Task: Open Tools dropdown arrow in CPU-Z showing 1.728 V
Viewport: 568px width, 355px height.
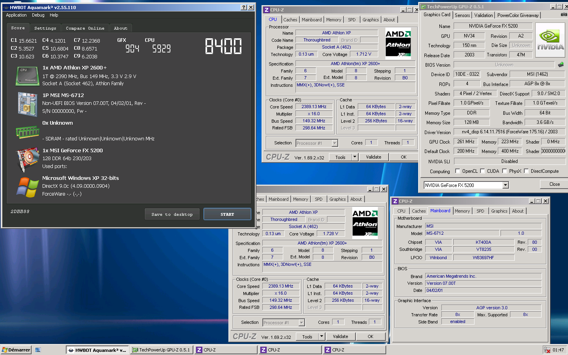Action: (x=321, y=336)
